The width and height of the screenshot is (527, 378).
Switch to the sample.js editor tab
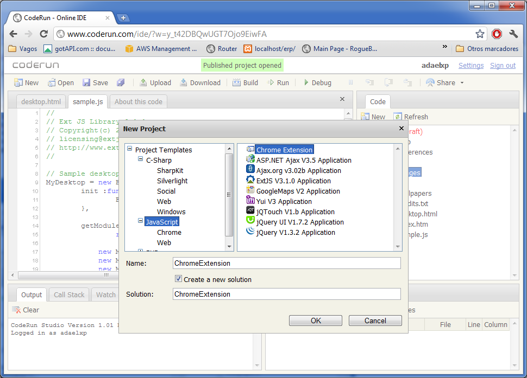pyautogui.click(x=87, y=101)
